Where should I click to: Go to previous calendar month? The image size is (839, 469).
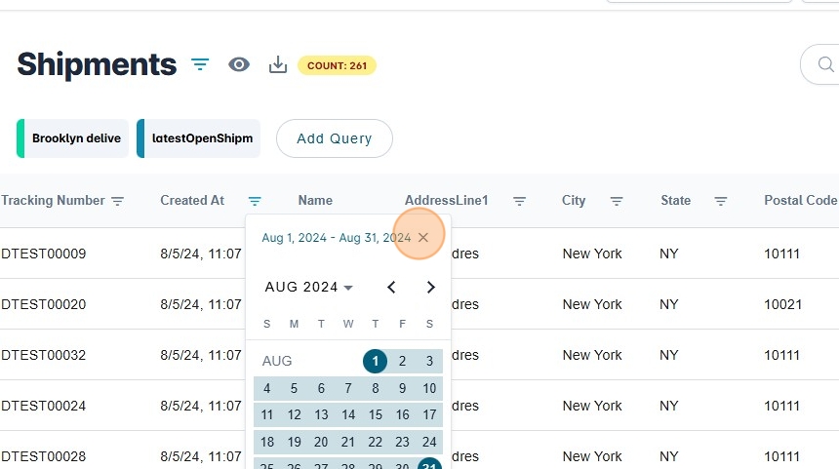[x=391, y=287]
